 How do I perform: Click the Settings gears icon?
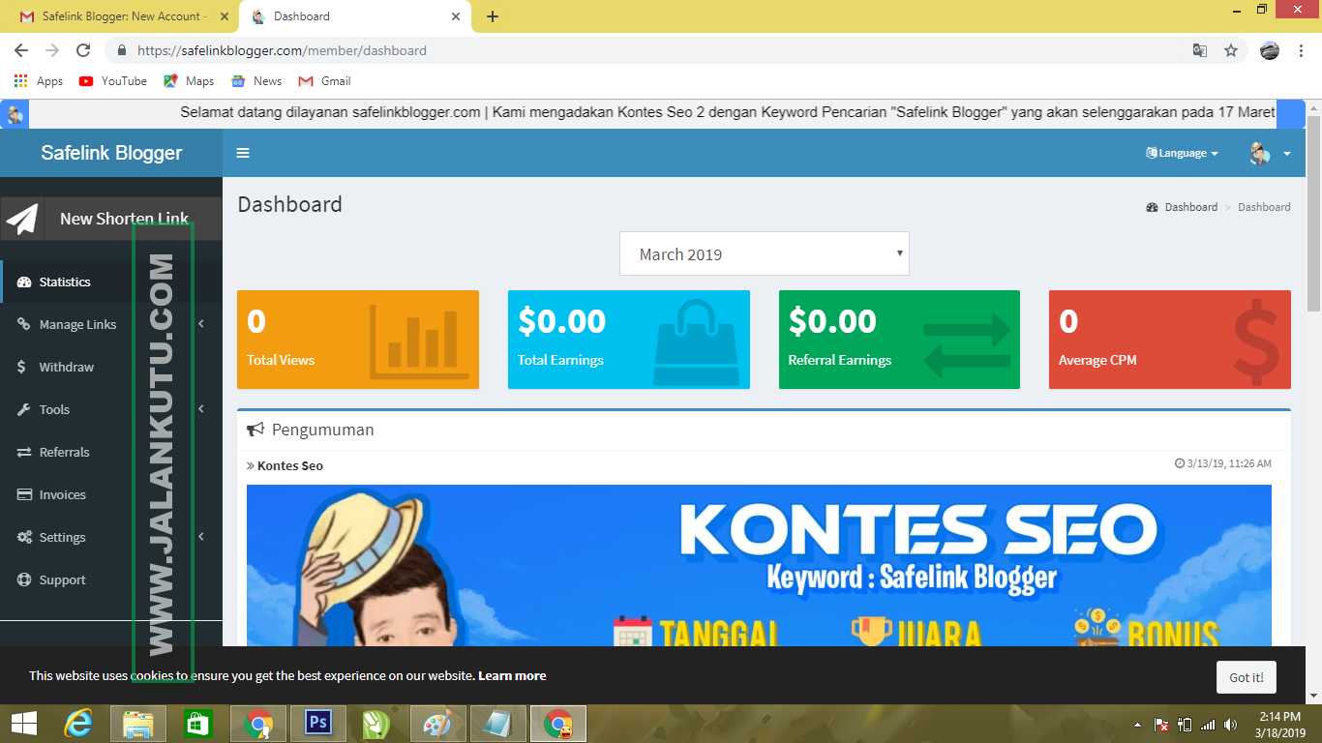[24, 537]
